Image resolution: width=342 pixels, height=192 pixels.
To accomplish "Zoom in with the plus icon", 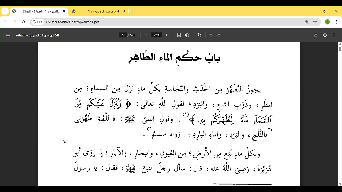I will coord(167,35).
